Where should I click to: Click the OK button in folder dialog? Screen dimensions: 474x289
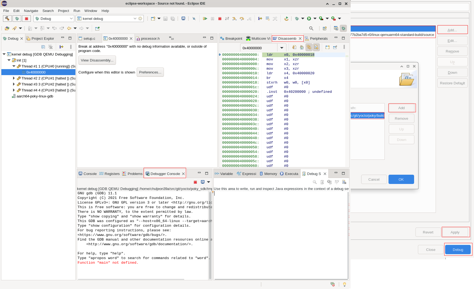[401, 179]
